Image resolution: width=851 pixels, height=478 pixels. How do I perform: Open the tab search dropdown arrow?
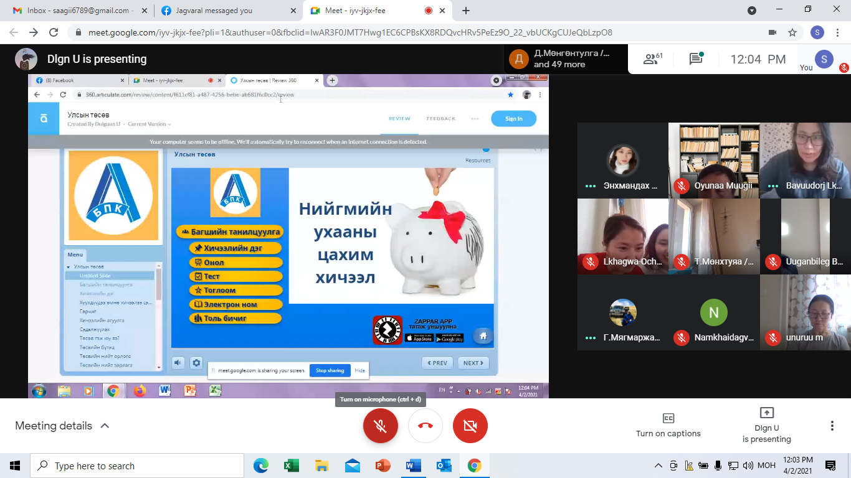pos(752,11)
